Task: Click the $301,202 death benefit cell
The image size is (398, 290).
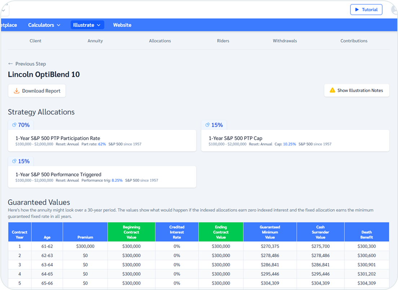Action: (367, 274)
